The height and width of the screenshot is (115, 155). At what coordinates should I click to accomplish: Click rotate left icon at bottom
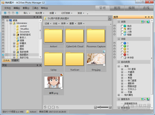click(x=49, y=107)
